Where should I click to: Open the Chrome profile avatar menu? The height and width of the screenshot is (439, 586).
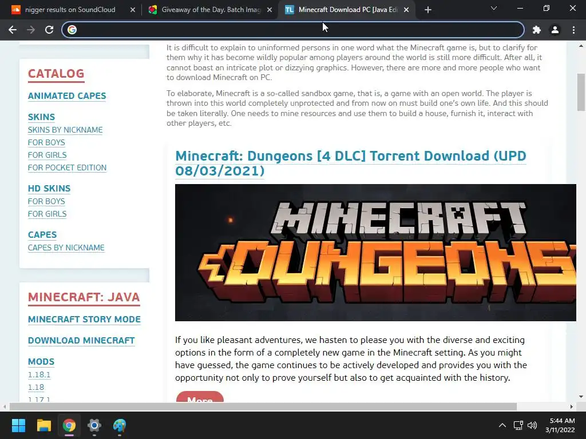click(x=555, y=30)
